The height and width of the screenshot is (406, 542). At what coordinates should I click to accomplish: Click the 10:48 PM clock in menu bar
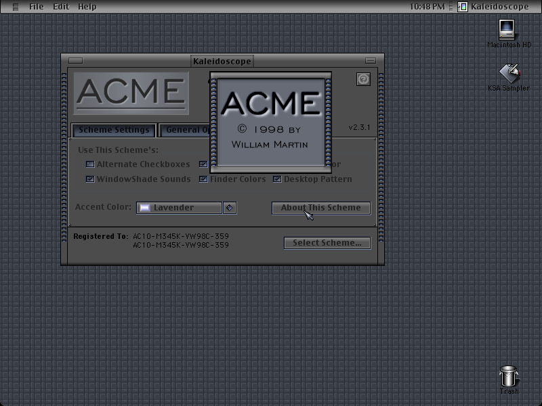(428, 7)
